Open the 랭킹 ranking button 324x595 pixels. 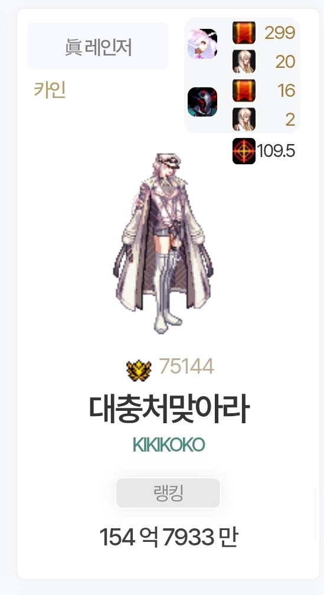[168, 492]
